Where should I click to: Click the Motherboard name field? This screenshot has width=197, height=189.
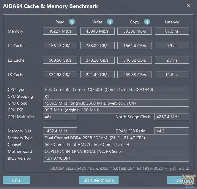coord(116,151)
